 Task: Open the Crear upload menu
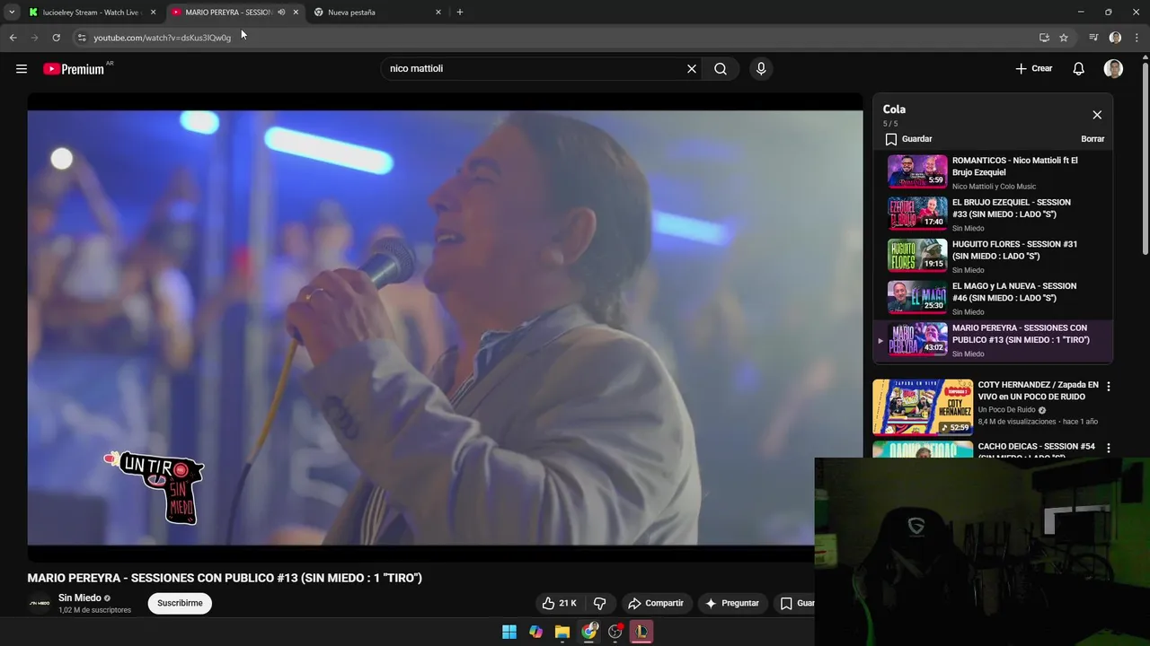coord(1034,69)
